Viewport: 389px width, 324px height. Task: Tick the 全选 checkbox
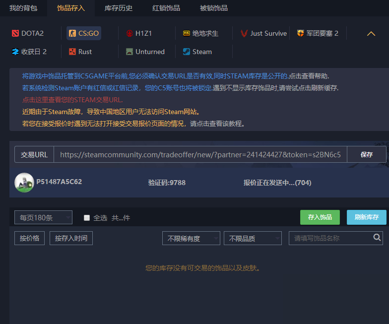(86, 218)
